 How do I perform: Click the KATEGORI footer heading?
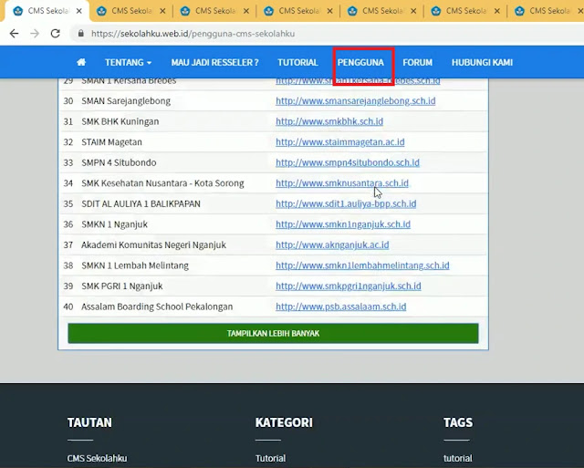click(284, 422)
